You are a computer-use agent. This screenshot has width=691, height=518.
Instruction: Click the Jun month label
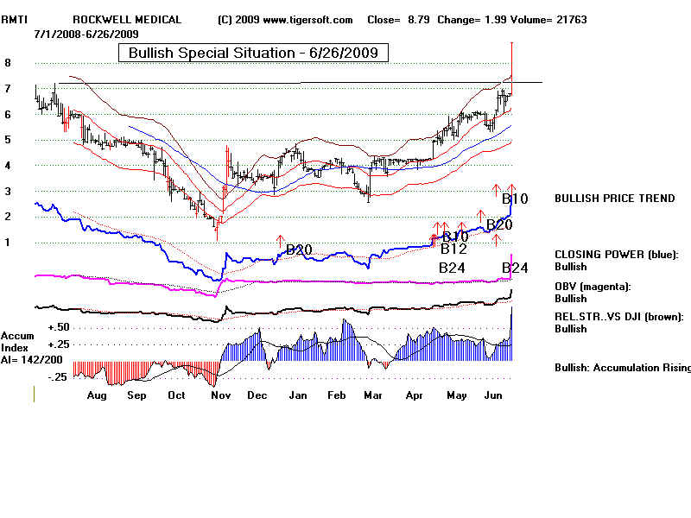pyautogui.click(x=493, y=395)
